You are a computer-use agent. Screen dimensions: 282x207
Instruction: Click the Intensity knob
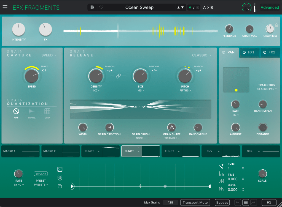point(18,30)
